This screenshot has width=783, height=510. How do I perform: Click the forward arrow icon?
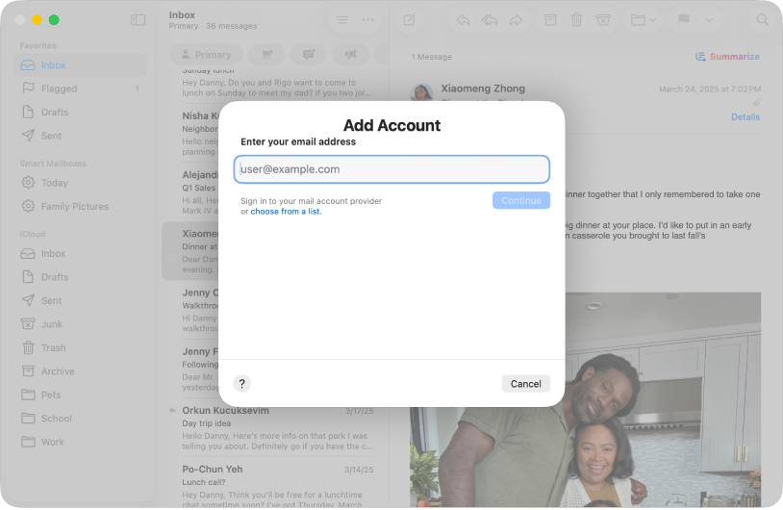pyautogui.click(x=517, y=19)
